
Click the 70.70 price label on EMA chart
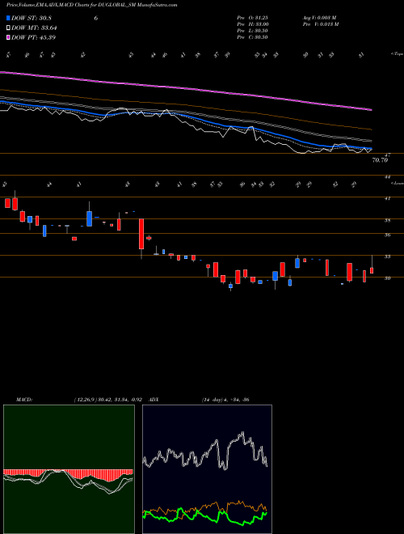380,160
